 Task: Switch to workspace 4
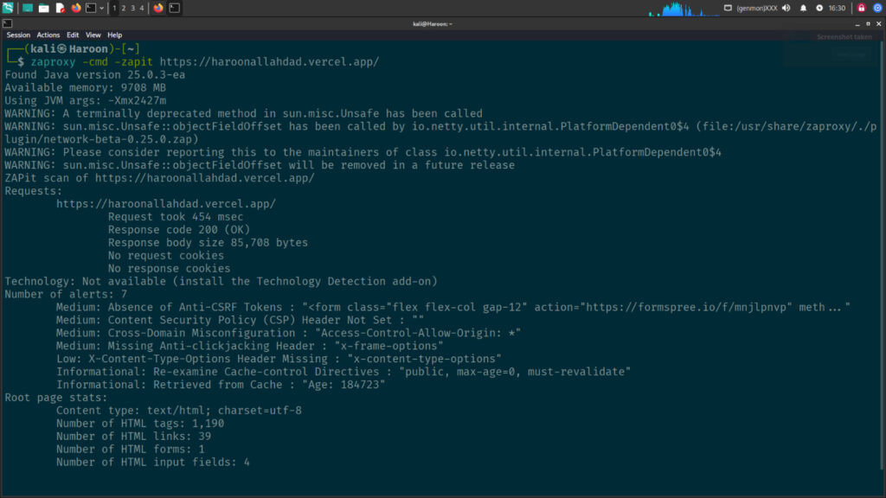(x=142, y=8)
